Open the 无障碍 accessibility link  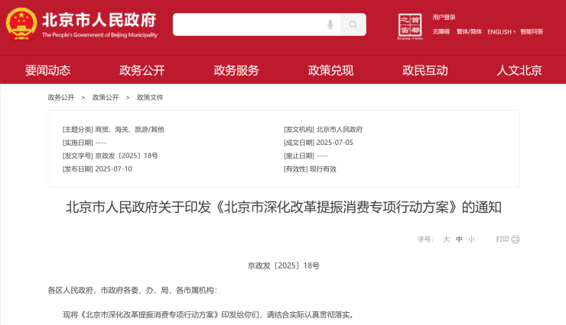[441, 31]
